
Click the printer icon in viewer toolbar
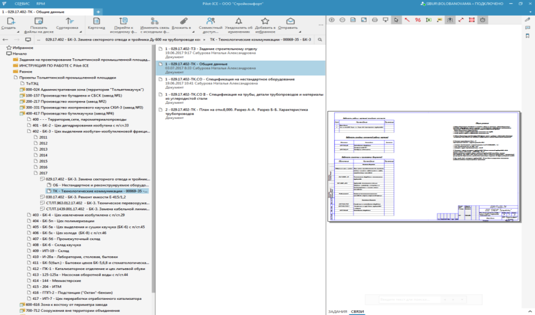[x=374, y=20]
